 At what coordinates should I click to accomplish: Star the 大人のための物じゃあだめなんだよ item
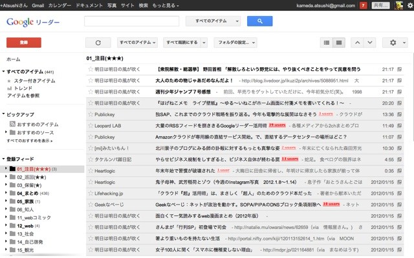click(91, 80)
